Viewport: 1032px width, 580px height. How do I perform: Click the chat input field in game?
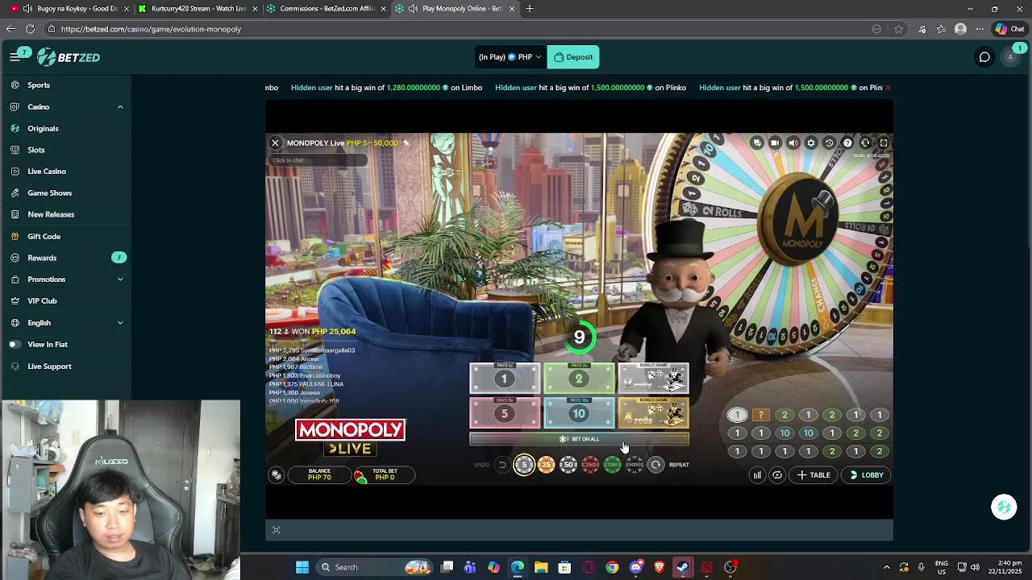tap(318, 160)
